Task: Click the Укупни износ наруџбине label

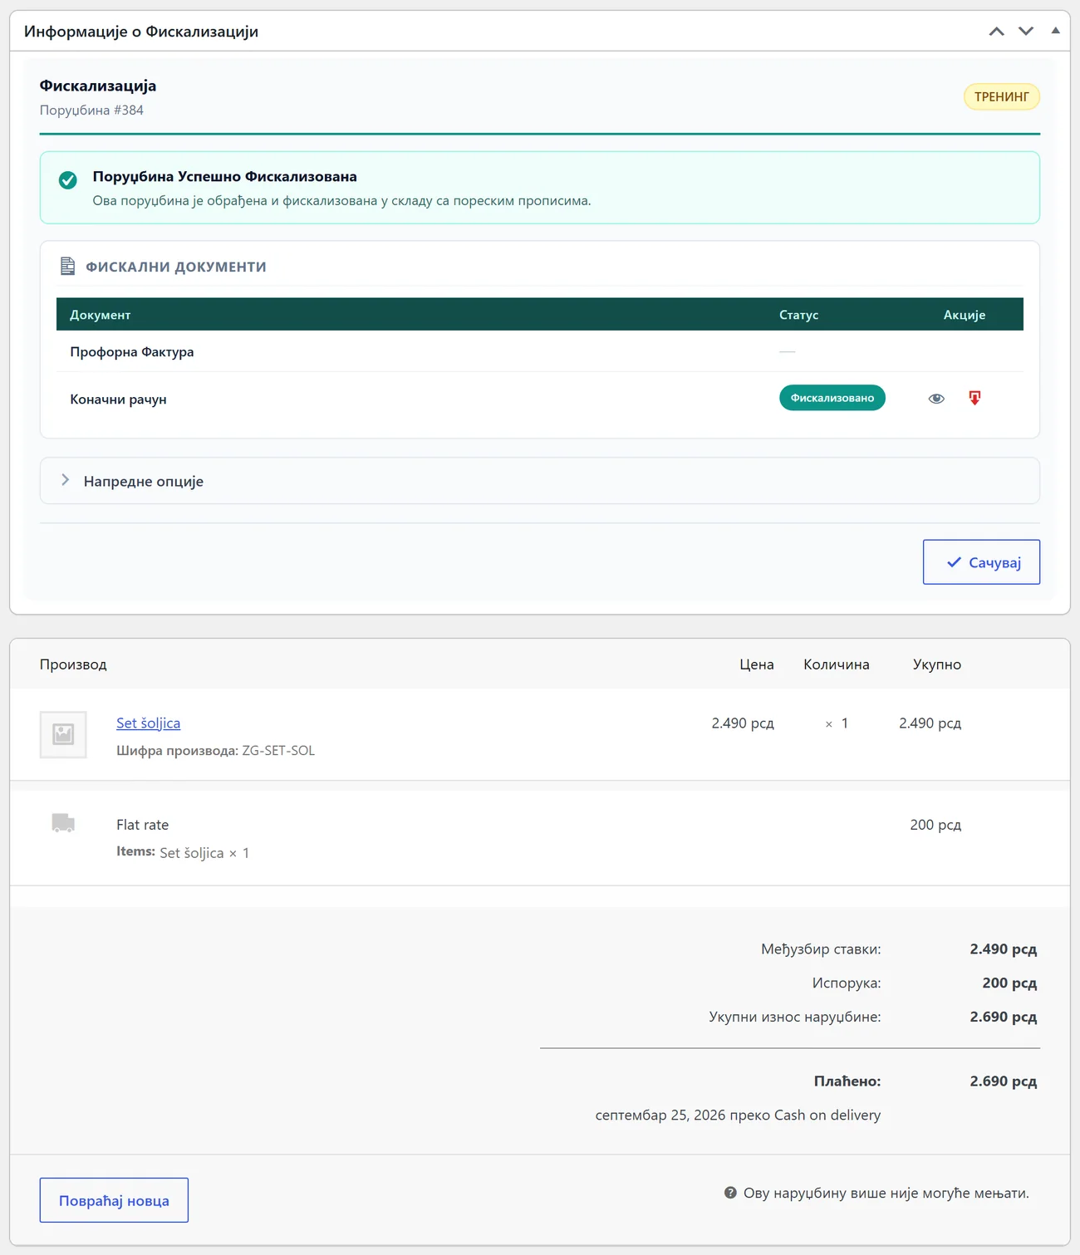Action: 795,1017
